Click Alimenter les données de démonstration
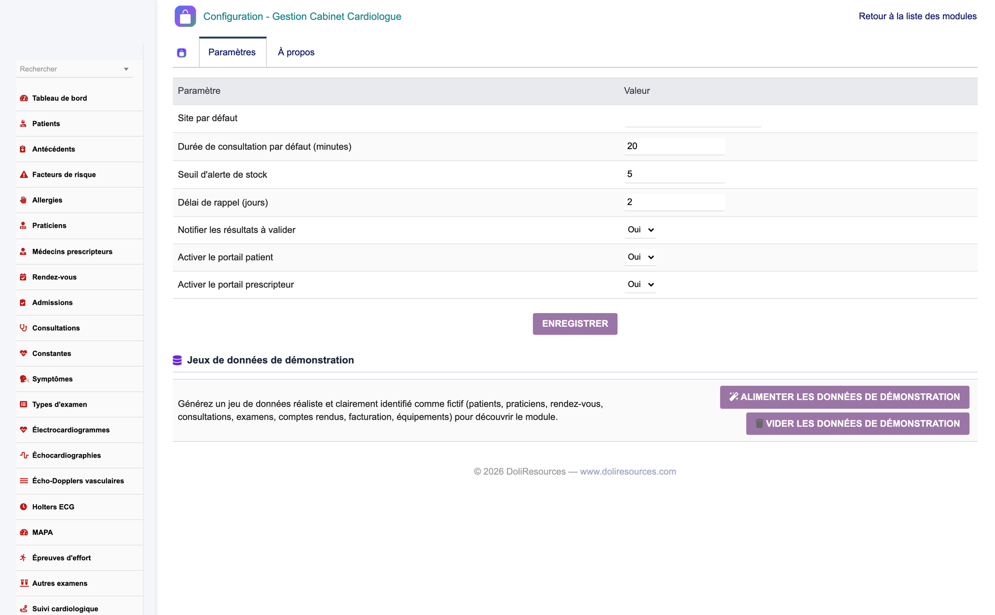The height and width of the screenshot is (615, 995). [845, 397]
